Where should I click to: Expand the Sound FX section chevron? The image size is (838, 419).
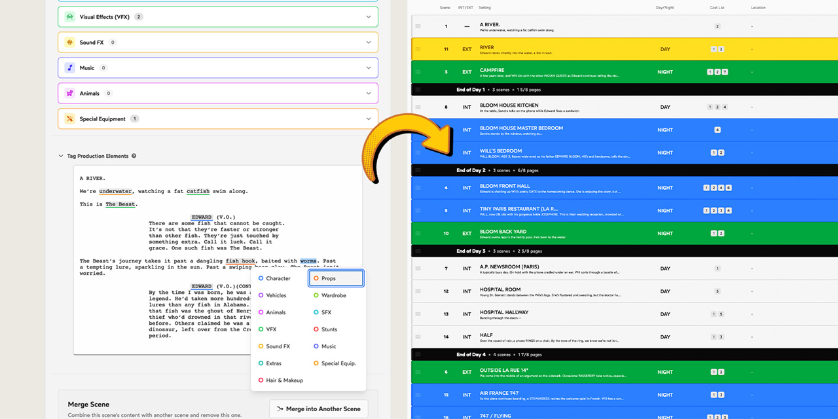tap(368, 43)
